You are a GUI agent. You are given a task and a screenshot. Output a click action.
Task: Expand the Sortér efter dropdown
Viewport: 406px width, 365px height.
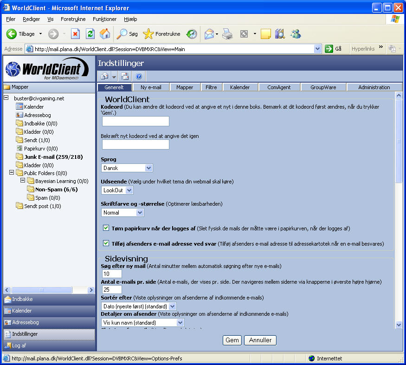coord(139,306)
